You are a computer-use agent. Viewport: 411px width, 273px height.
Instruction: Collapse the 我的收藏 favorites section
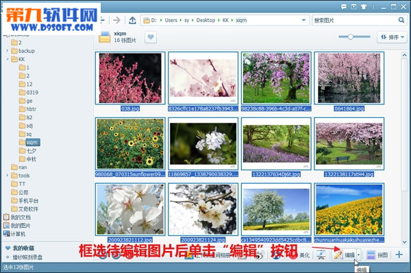pyautogui.click(x=8, y=248)
